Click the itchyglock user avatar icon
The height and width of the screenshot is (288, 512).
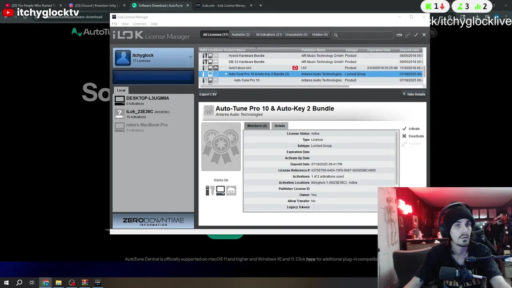123,58
